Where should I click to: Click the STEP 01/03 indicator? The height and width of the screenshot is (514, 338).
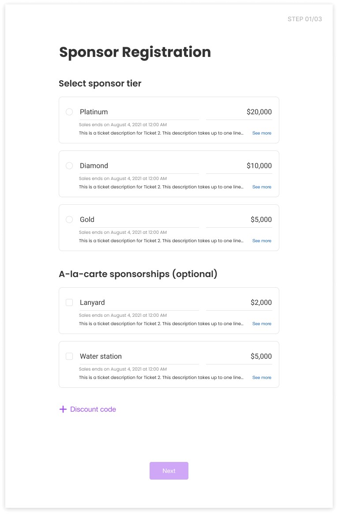304,19
